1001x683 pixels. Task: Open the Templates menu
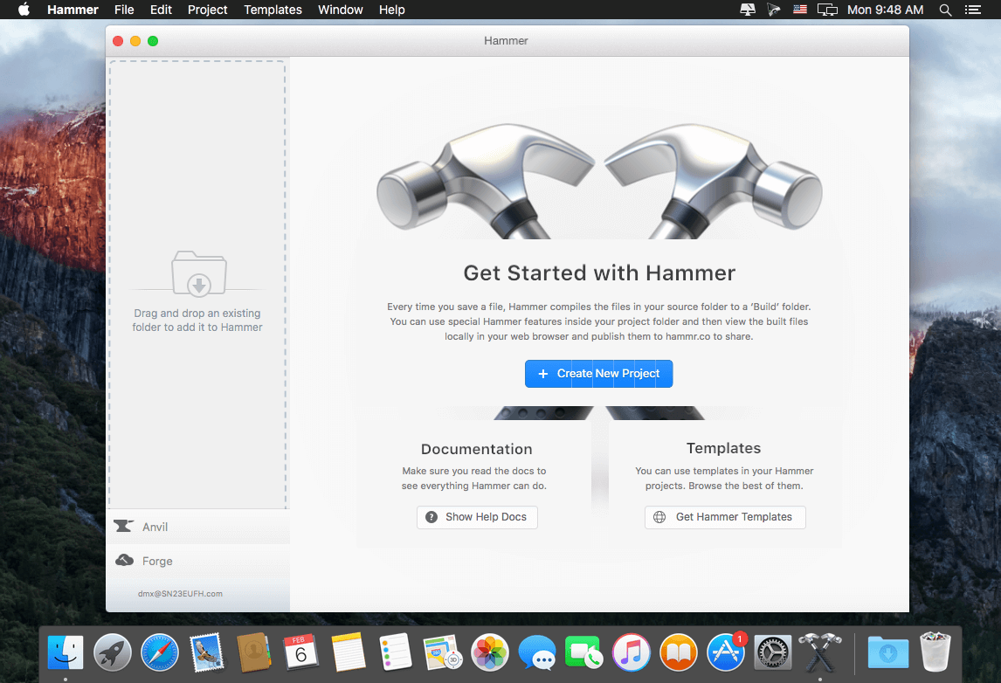pos(273,10)
